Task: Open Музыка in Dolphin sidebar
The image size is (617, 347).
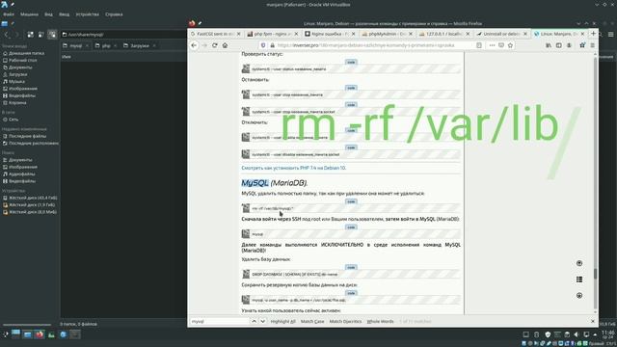Action: 16,81
